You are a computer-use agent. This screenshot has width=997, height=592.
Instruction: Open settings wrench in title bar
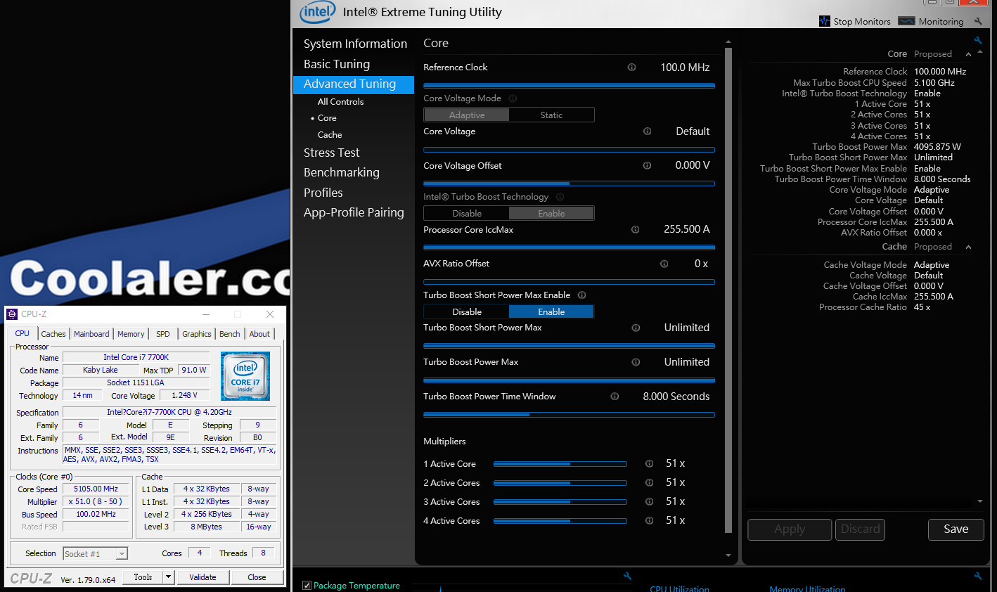tap(978, 21)
